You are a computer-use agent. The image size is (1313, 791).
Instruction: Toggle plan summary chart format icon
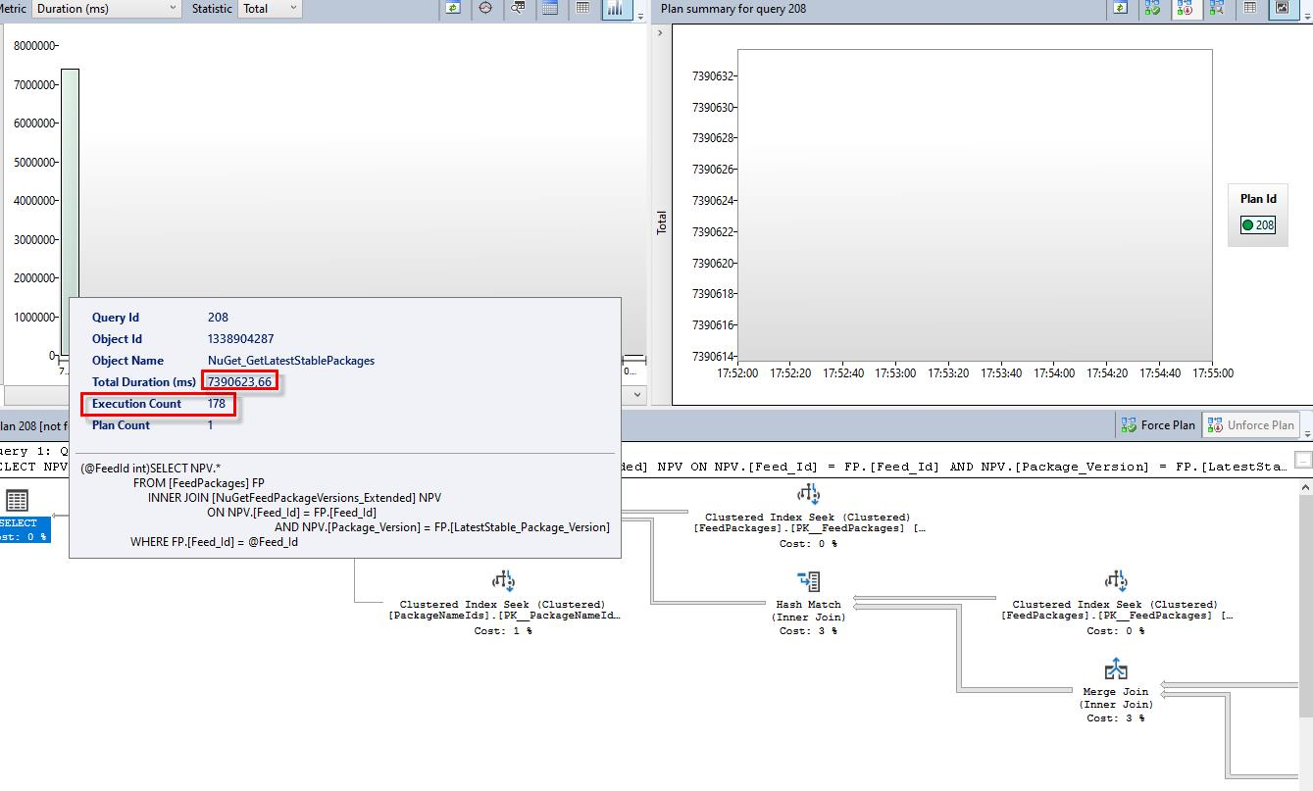click(x=1283, y=8)
